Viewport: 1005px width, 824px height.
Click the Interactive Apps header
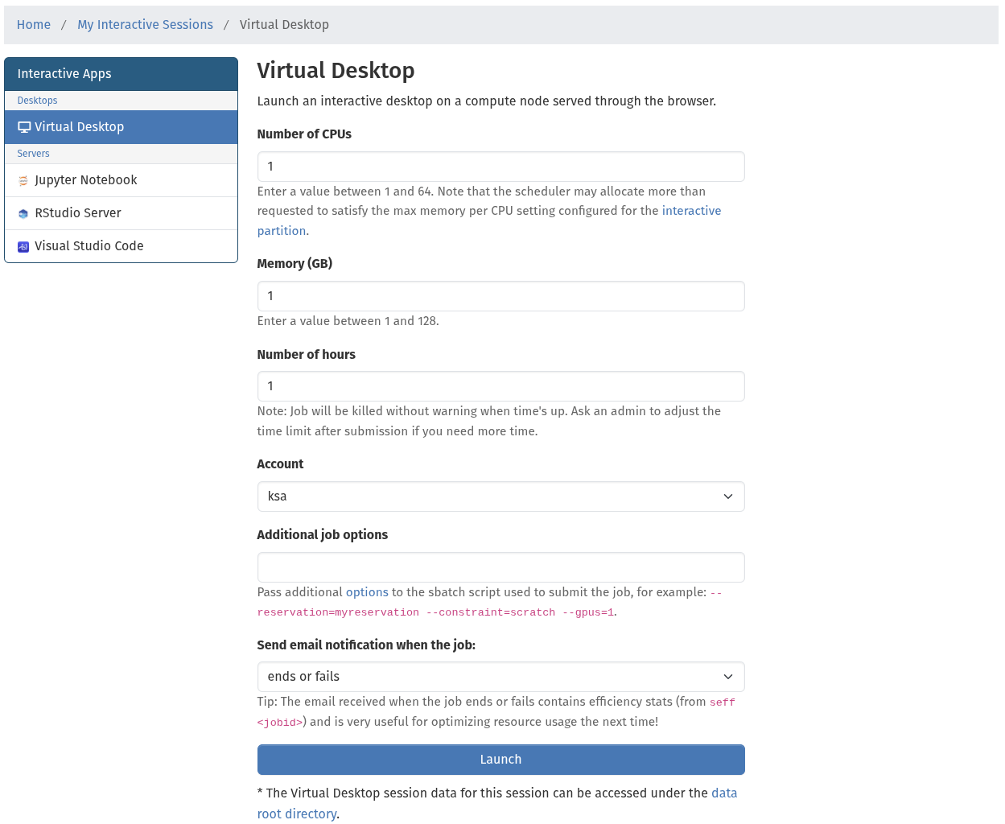pyautogui.click(x=121, y=74)
